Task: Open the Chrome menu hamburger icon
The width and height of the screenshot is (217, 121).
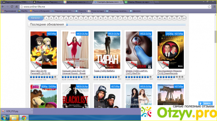Action: [214, 7]
